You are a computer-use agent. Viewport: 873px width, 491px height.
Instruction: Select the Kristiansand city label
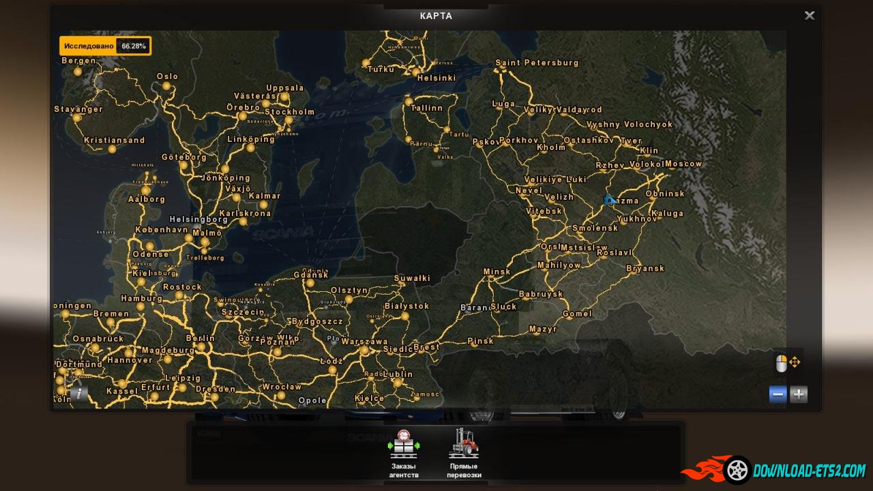115,140
